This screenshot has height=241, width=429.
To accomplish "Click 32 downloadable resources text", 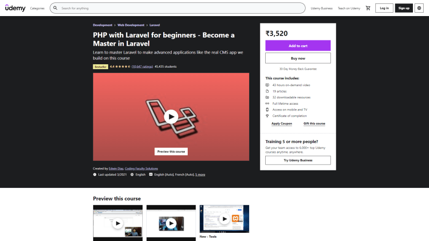I will [x=292, y=97].
